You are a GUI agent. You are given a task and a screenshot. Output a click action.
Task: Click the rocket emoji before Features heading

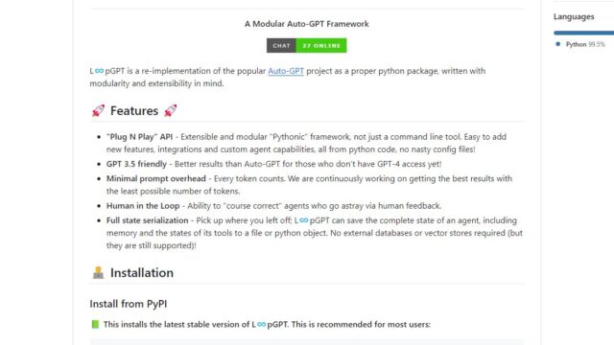click(98, 111)
